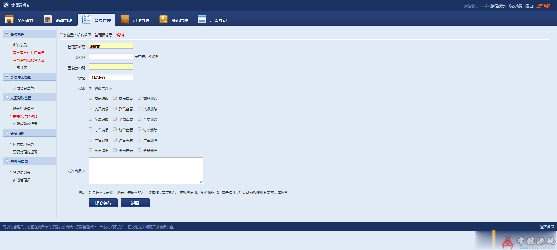Viewport: 557px width, 250px height.
Task: Click the 订单管理 wallet icon
Action: pos(125,19)
